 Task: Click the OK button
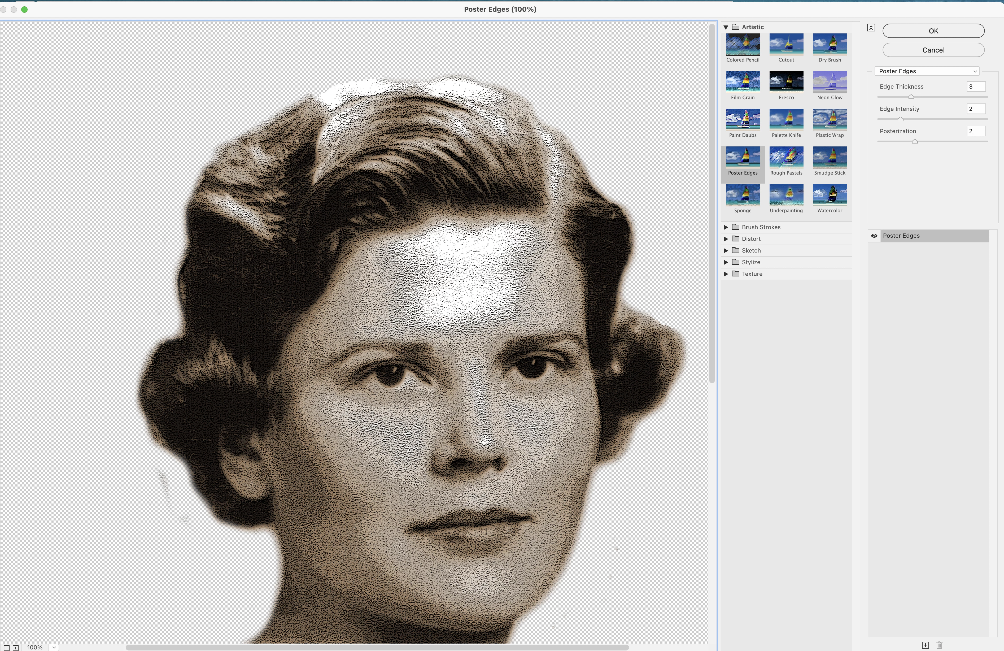coord(933,31)
